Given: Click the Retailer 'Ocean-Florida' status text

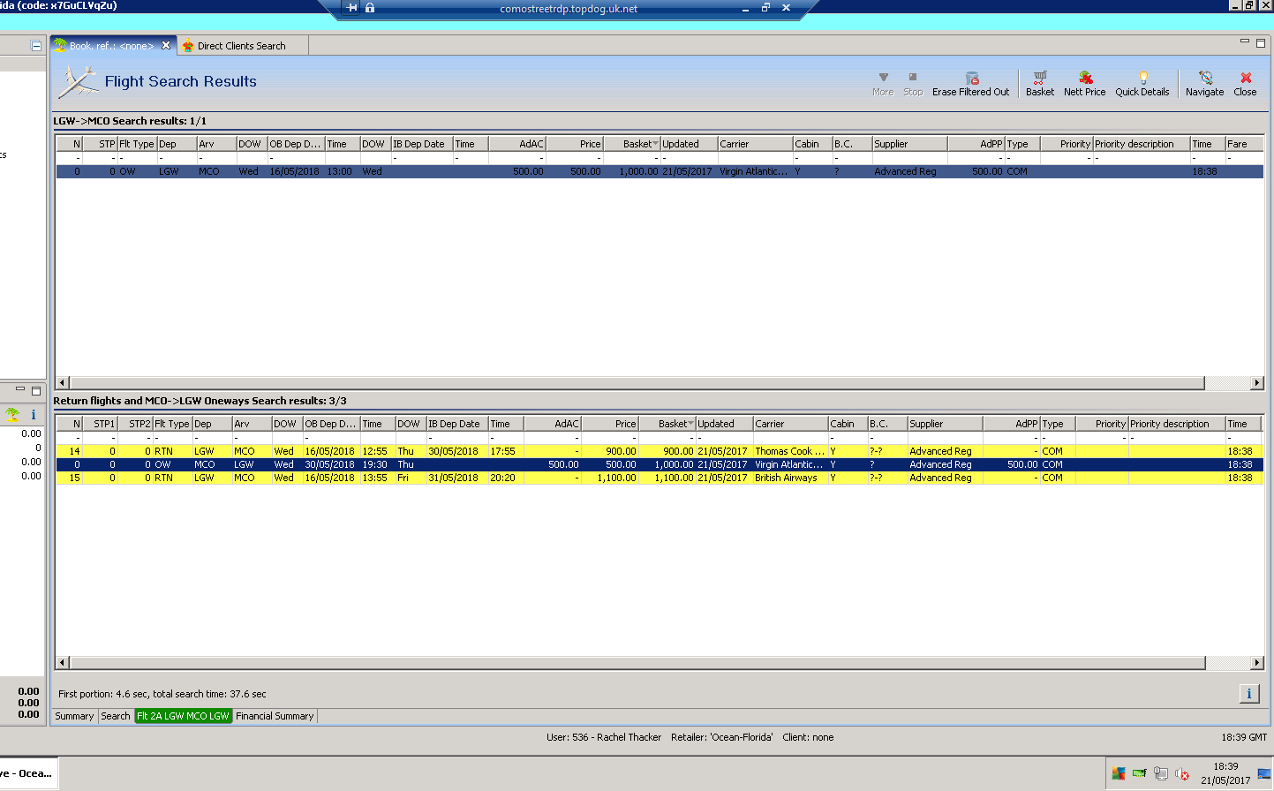Looking at the screenshot, I should tap(722, 737).
